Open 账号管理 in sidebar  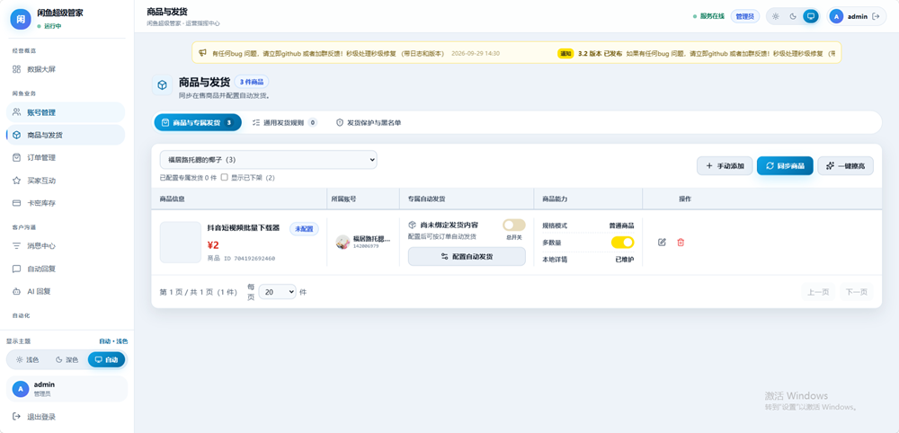tap(66, 112)
